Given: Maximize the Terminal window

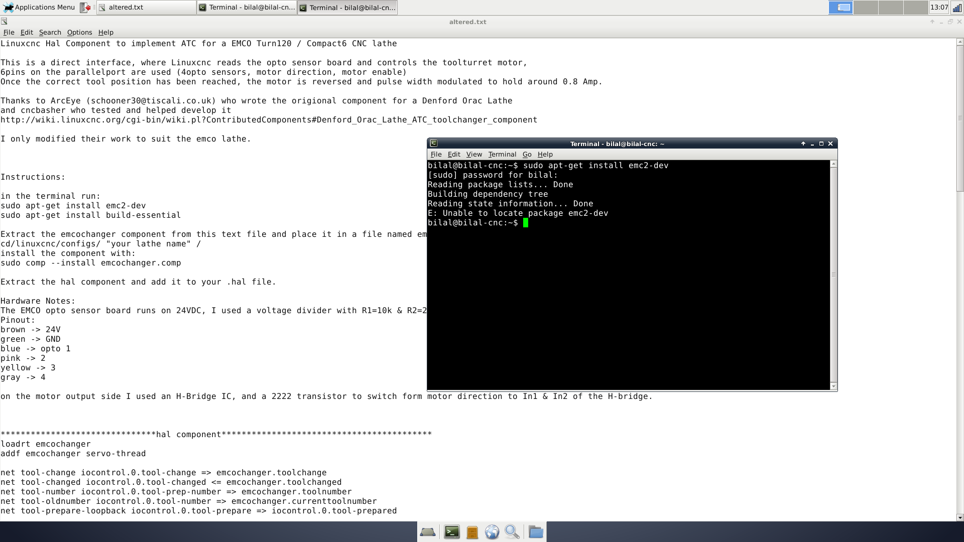Looking at the screenshot, I should [821, 144].
